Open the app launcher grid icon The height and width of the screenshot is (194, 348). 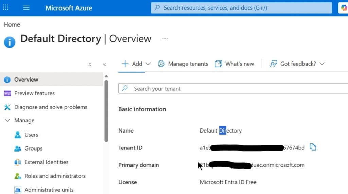[6, 7]
